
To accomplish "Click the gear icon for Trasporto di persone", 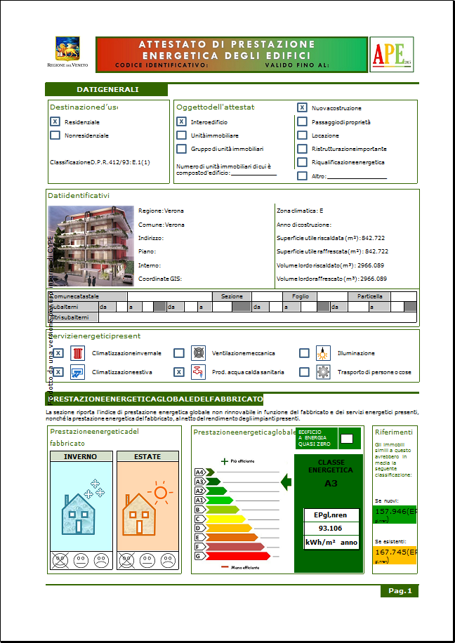I will 323,372.
